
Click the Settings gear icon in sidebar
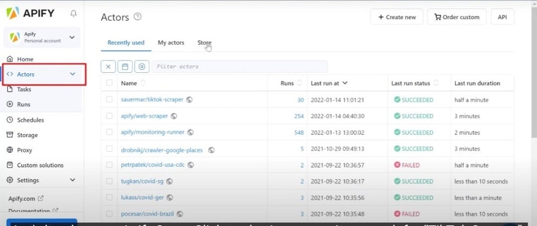10,180
